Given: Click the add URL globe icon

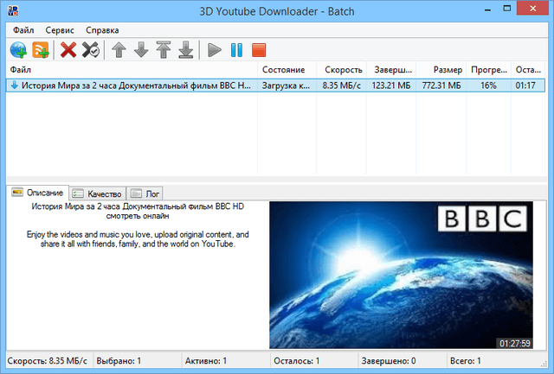Looking at the screenshot, I should 17,50.
